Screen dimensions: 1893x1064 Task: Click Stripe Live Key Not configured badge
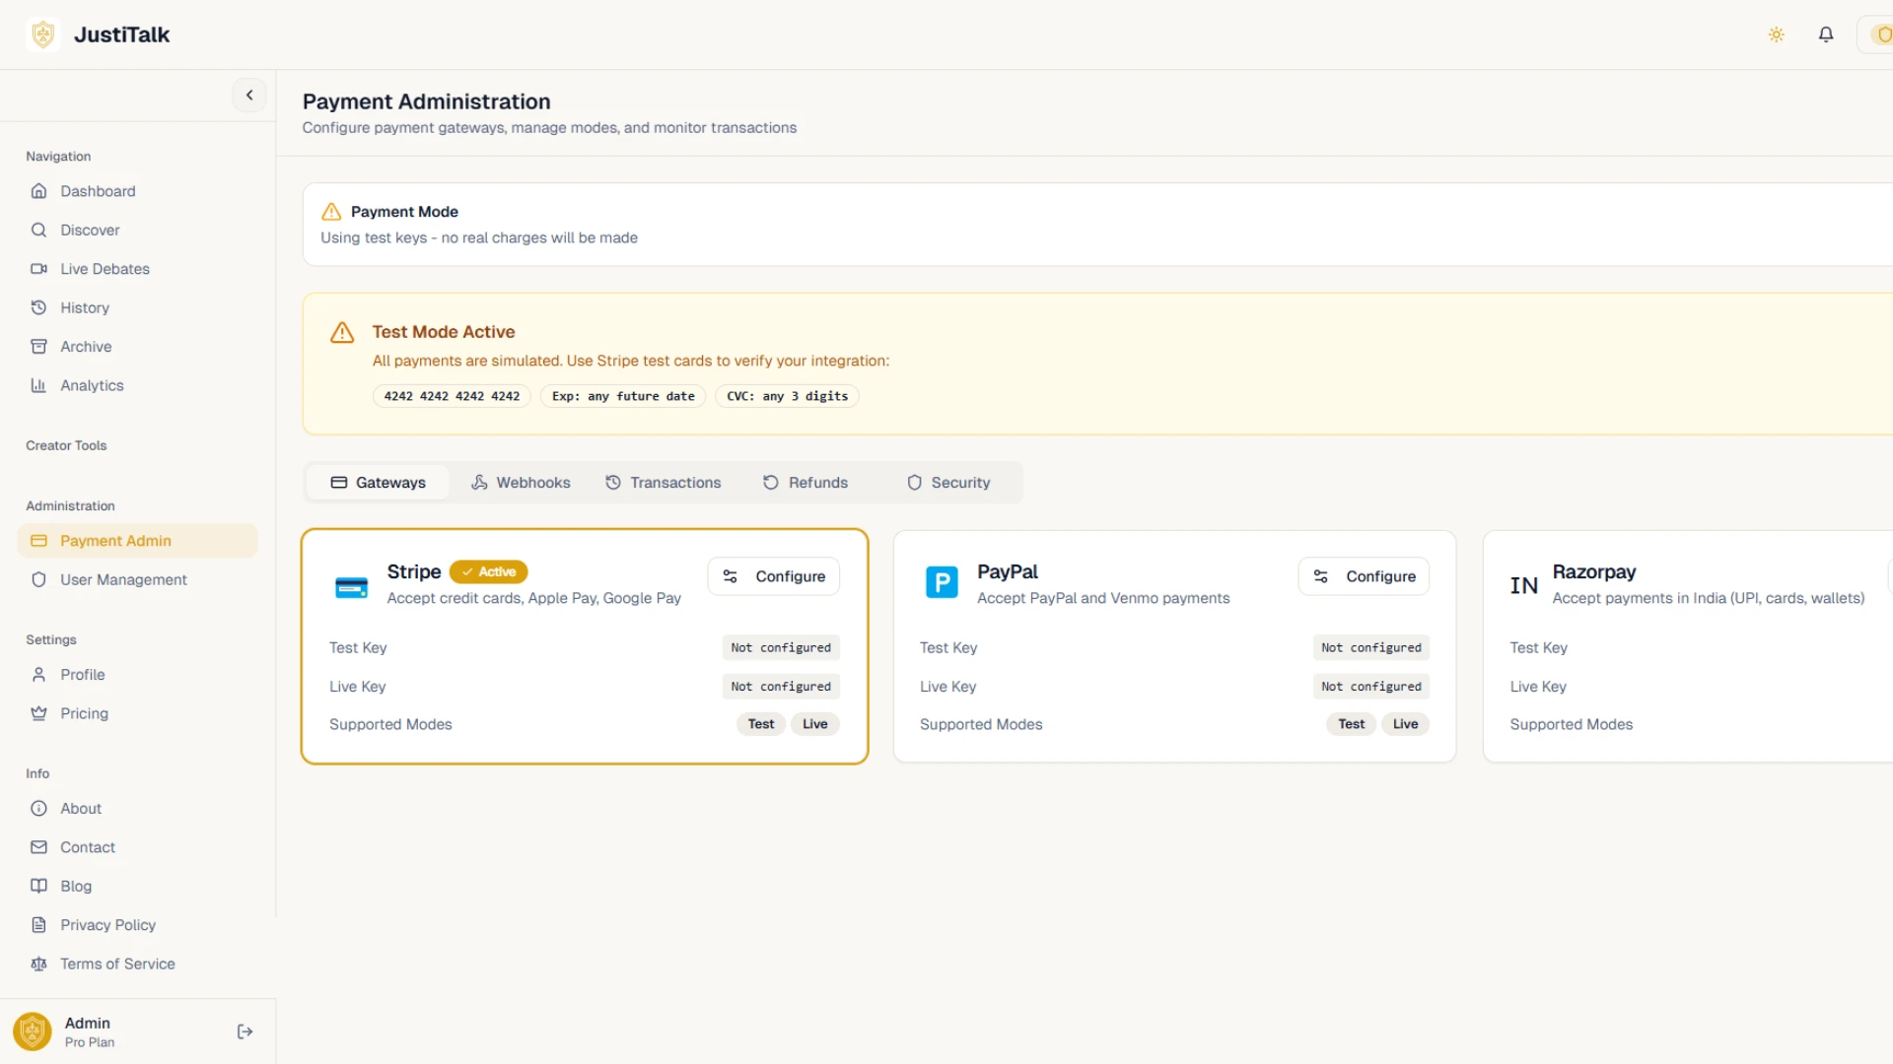[781, 687]
